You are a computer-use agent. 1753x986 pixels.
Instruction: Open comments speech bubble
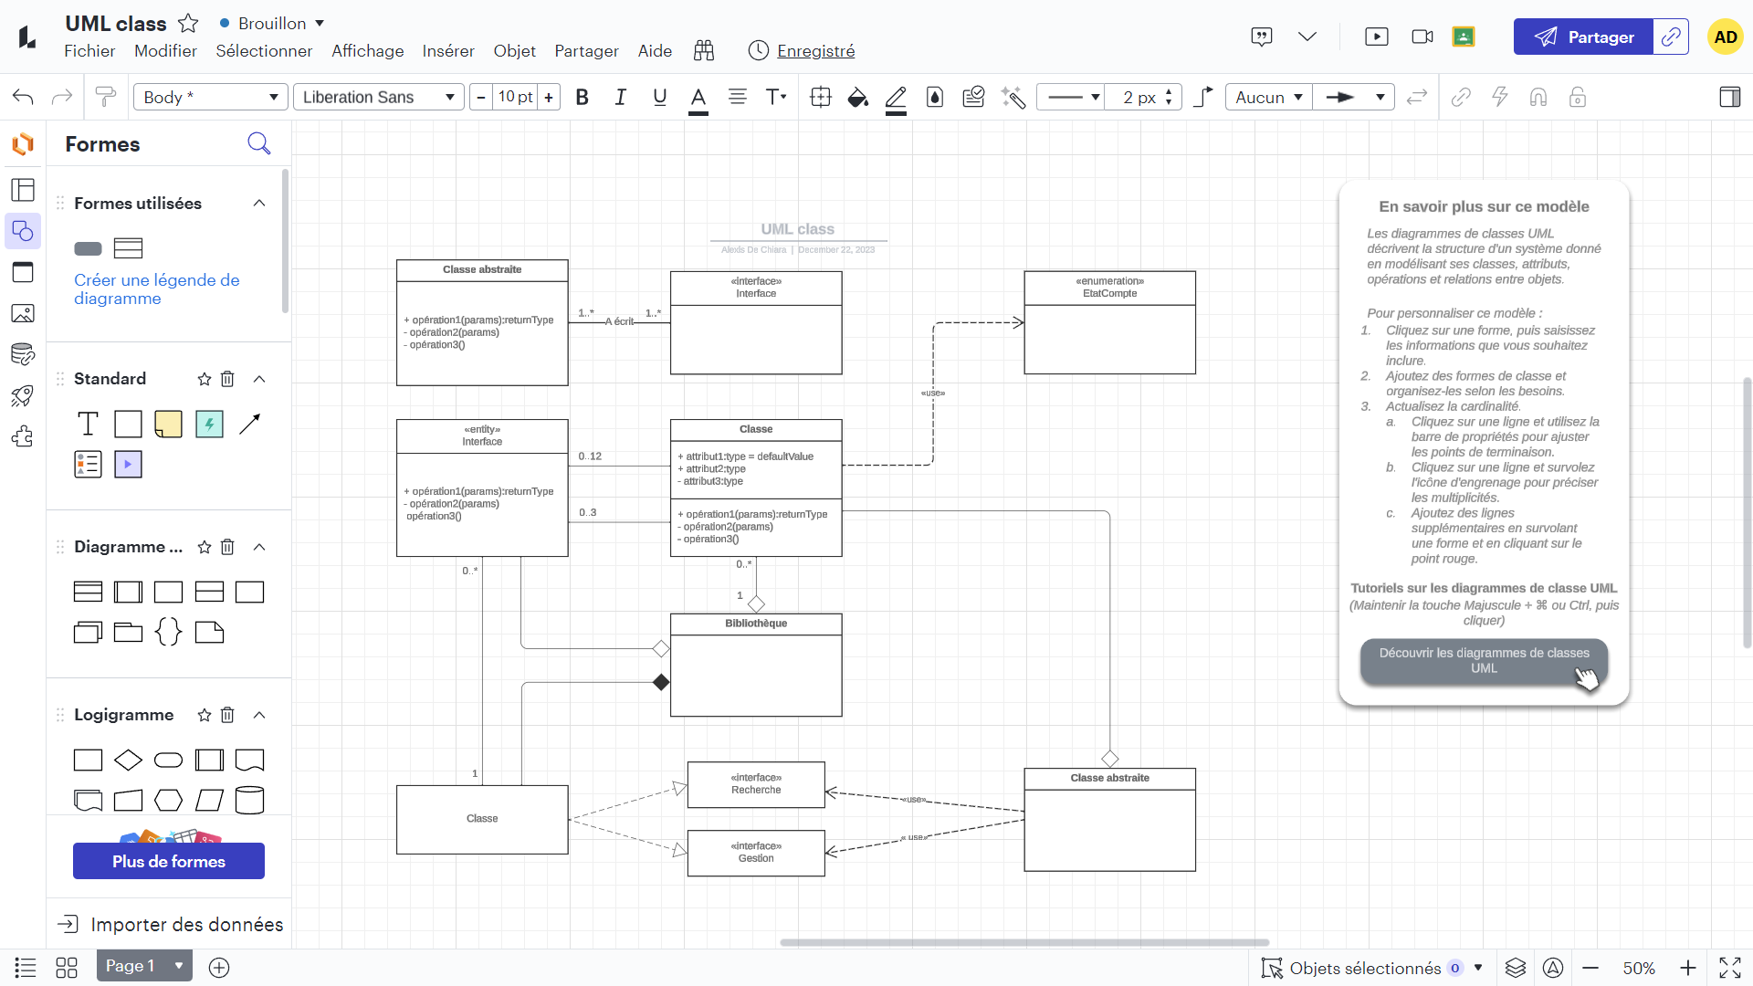click(x=1261, y=37)
